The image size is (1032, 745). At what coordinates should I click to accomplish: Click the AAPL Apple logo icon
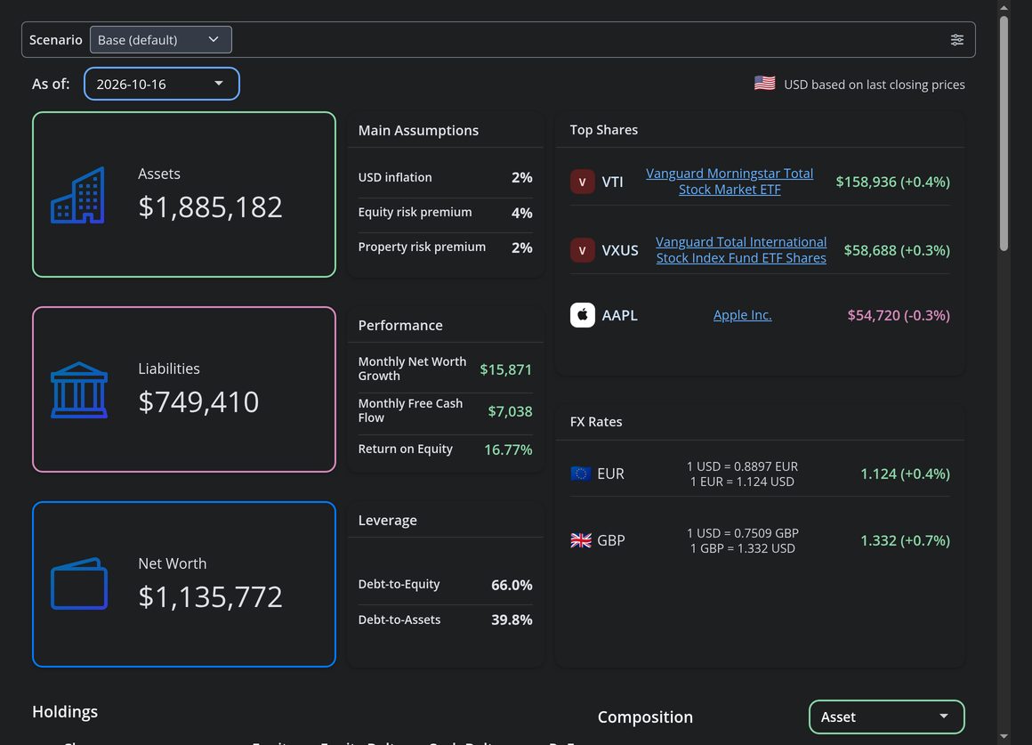tap(582, 315)
